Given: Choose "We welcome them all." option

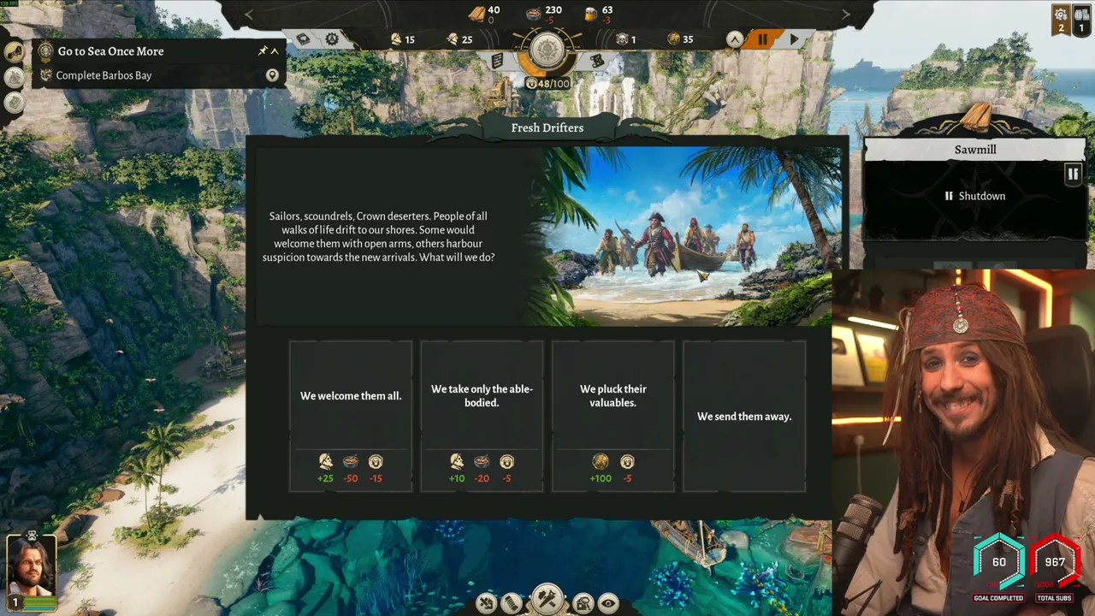Looking at the screenshot, I should coord(351,416).
